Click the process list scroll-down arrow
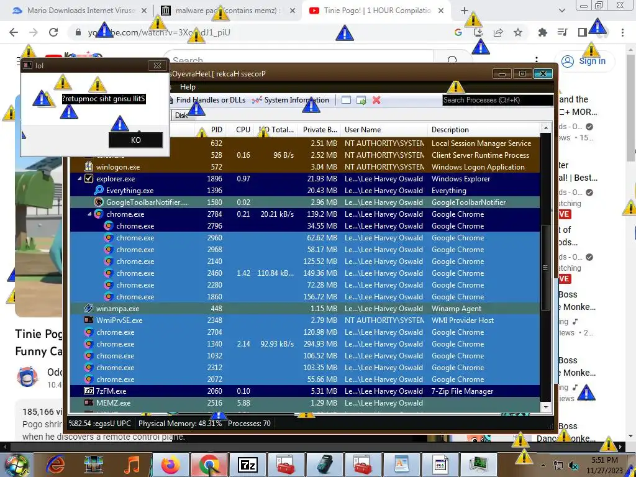Viewport: 636px width, 477px height. pos(546,407)
